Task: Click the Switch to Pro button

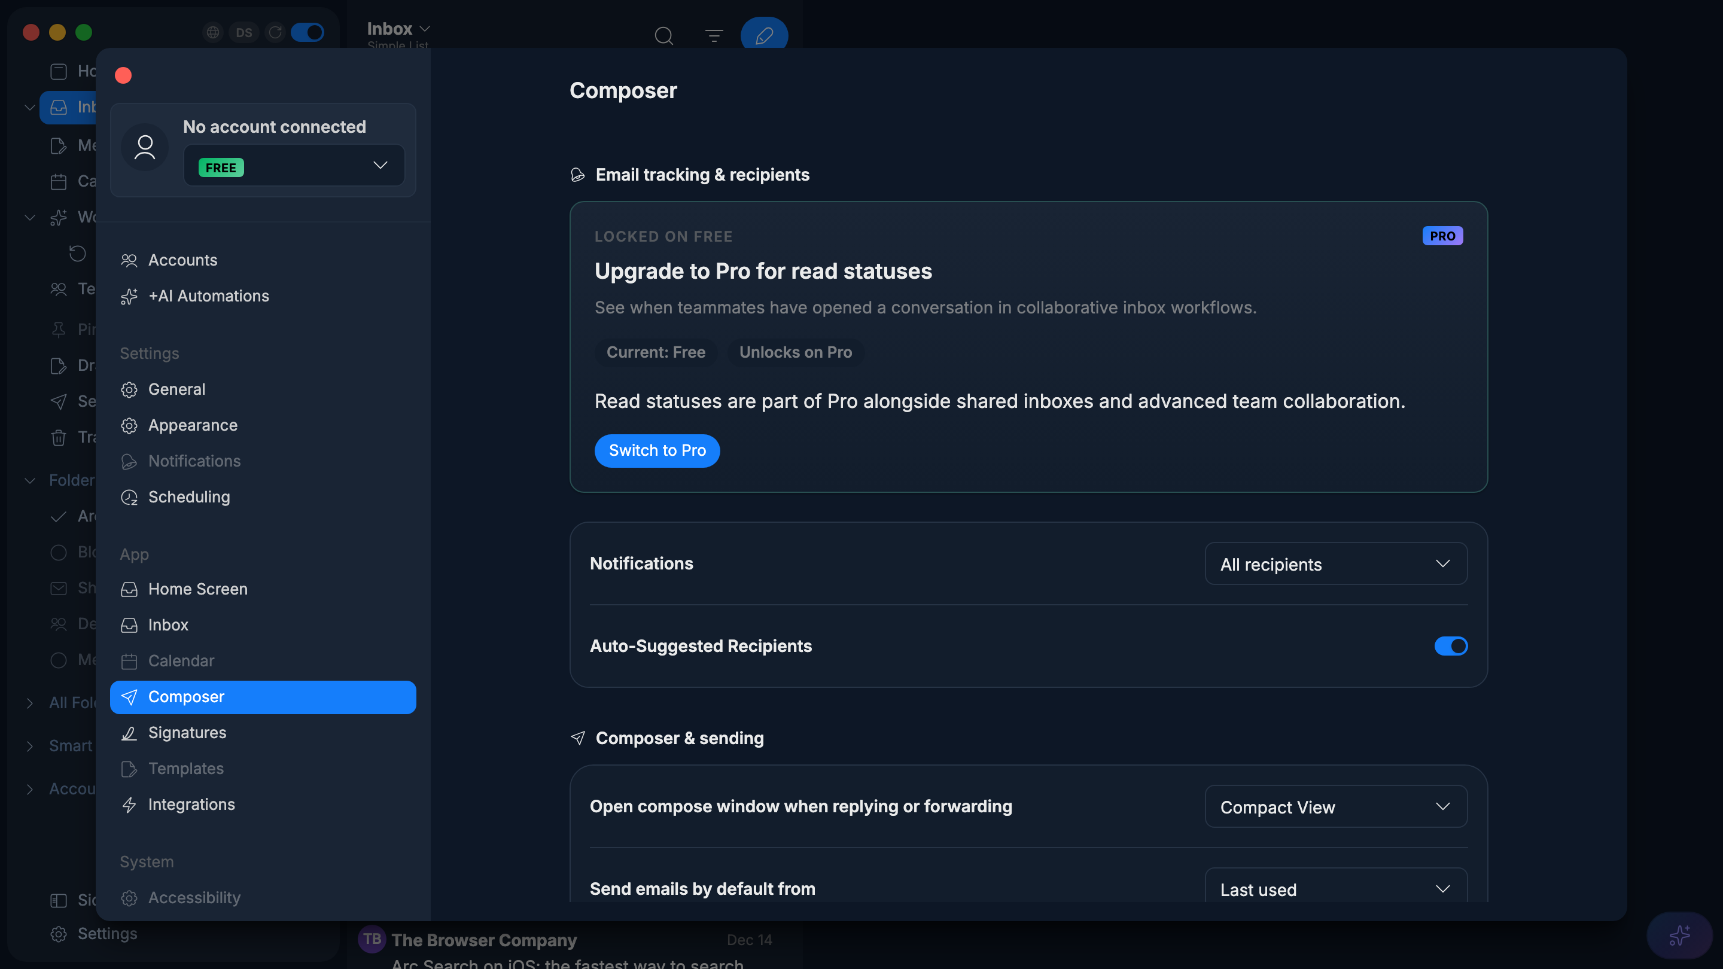Action: point(657,451)
